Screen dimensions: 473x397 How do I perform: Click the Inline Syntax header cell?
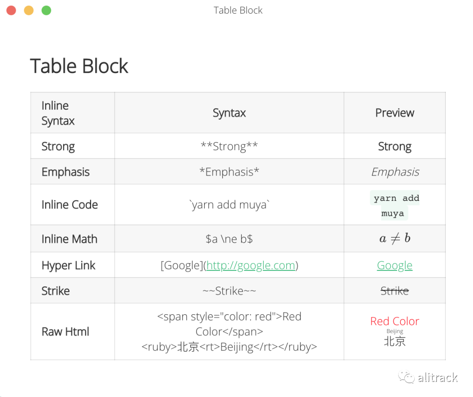tap(58, 113)
